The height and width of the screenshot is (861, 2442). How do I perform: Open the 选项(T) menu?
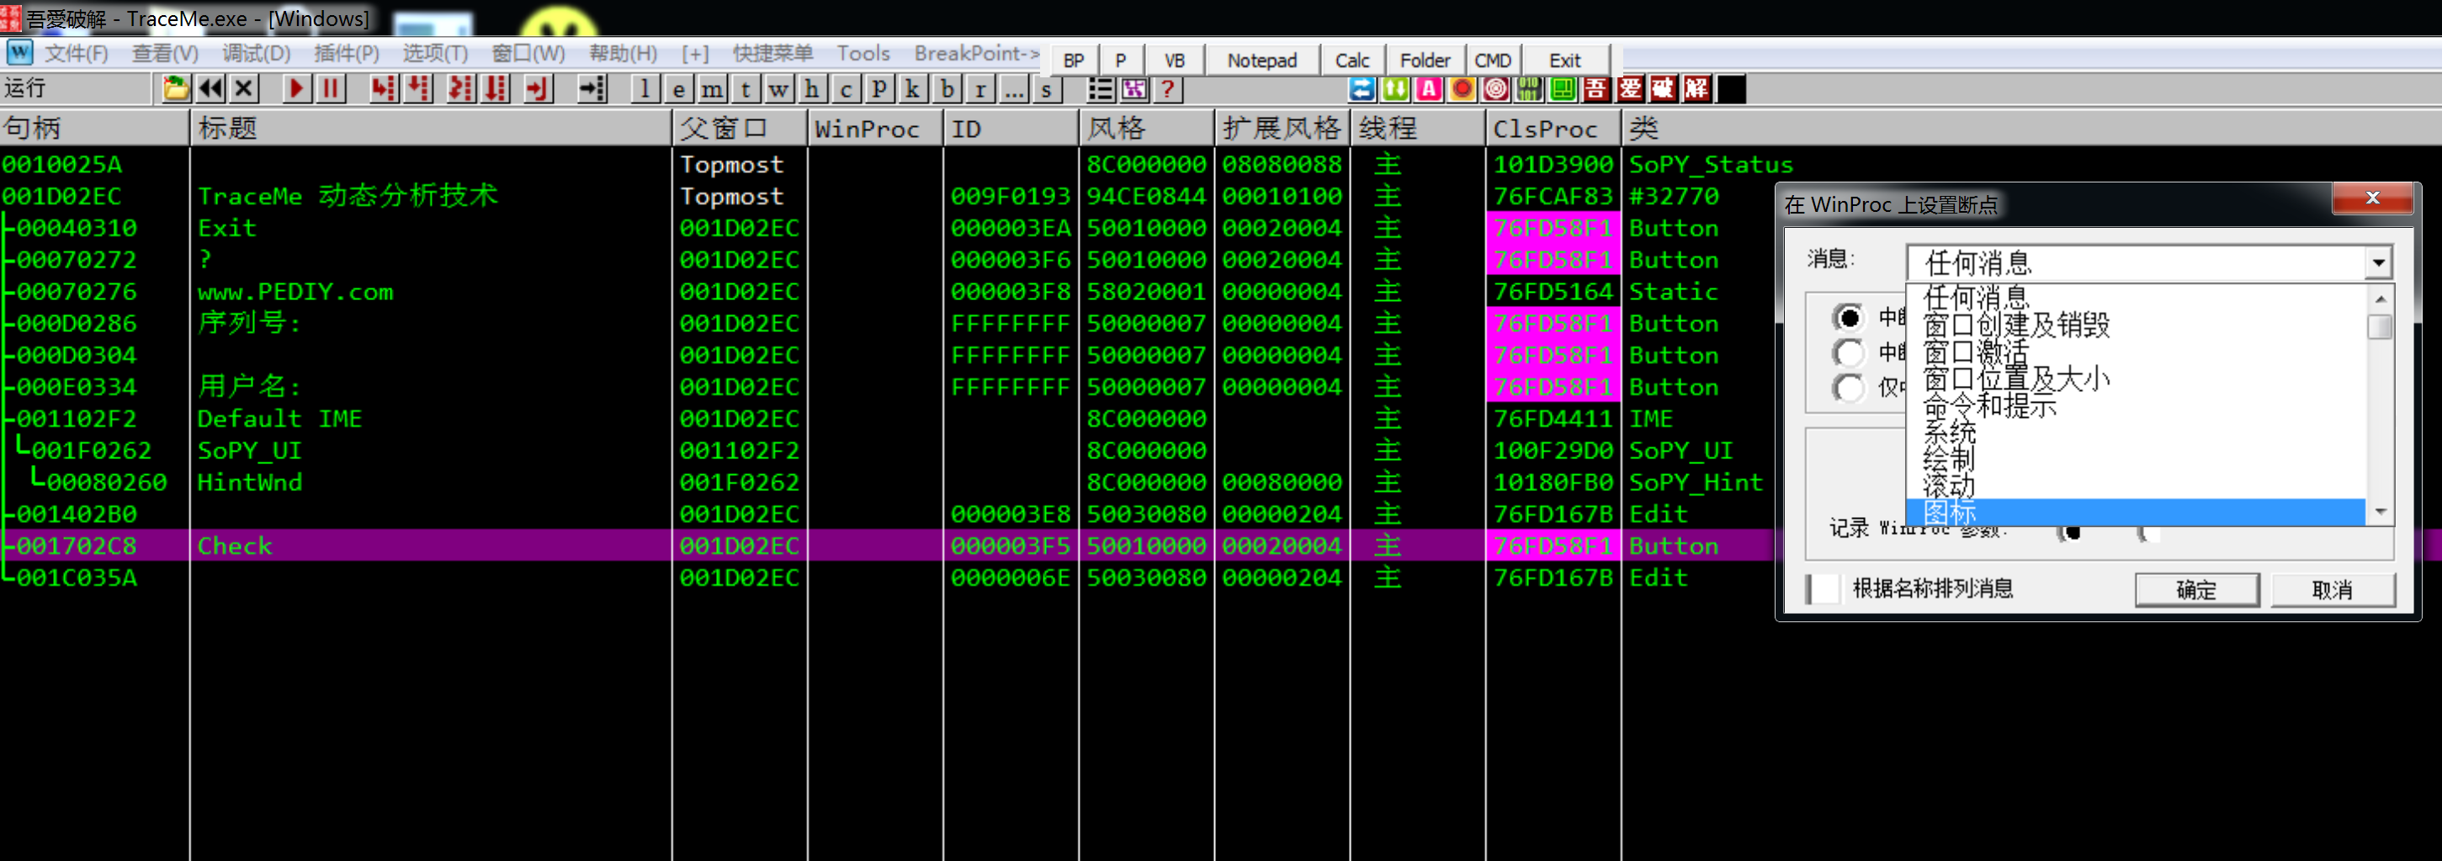pyautogui.click(x=435, y=53)
